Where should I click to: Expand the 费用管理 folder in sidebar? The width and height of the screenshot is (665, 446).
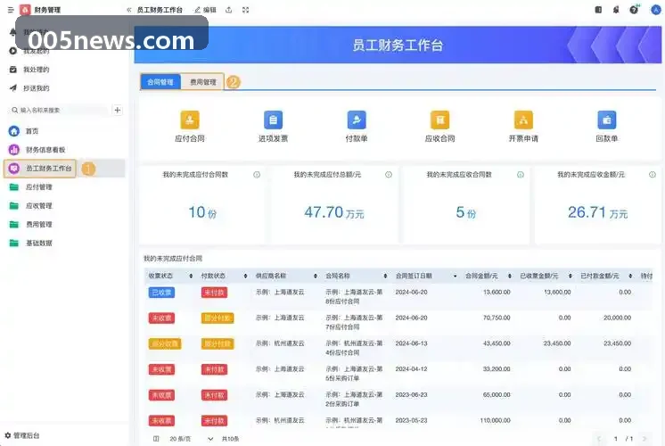(38, 225)
